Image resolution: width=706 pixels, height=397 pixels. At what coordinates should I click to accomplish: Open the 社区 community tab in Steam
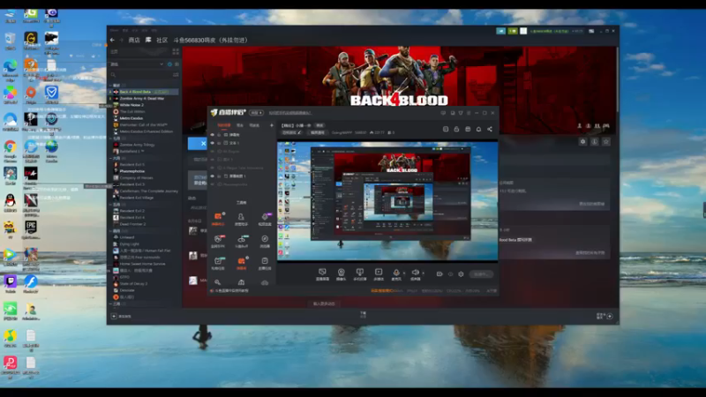click(x=162, y=40)
